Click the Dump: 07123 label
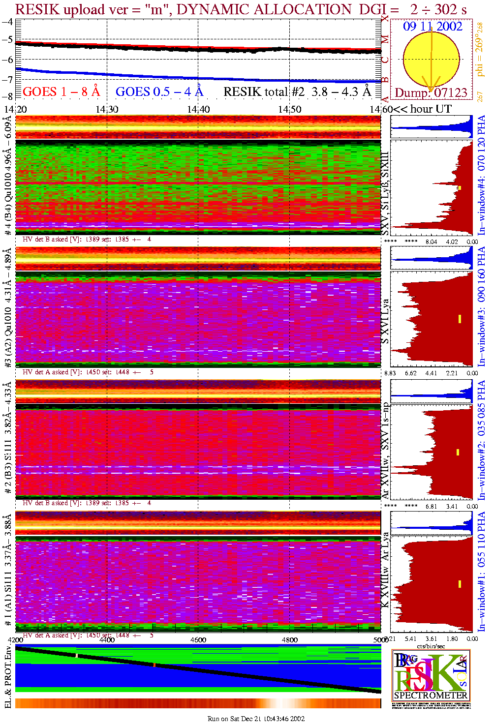The image size is (494, 726). [x=431, y=92]
